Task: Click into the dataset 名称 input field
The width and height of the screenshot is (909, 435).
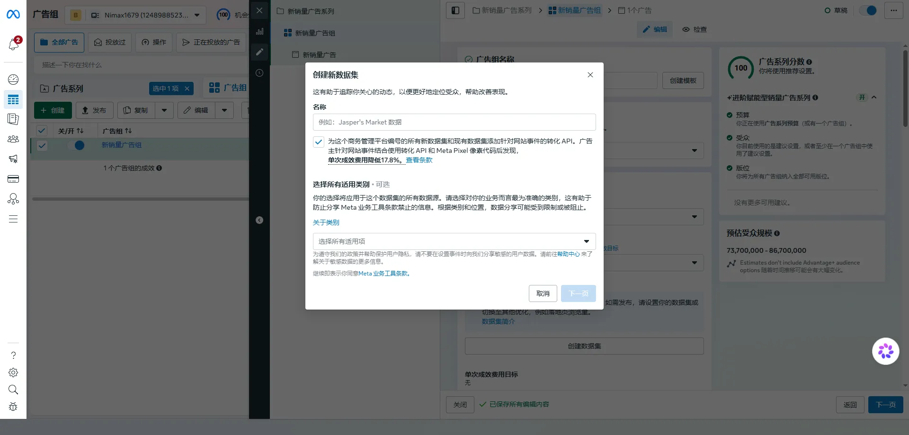Action: point(454,122)
